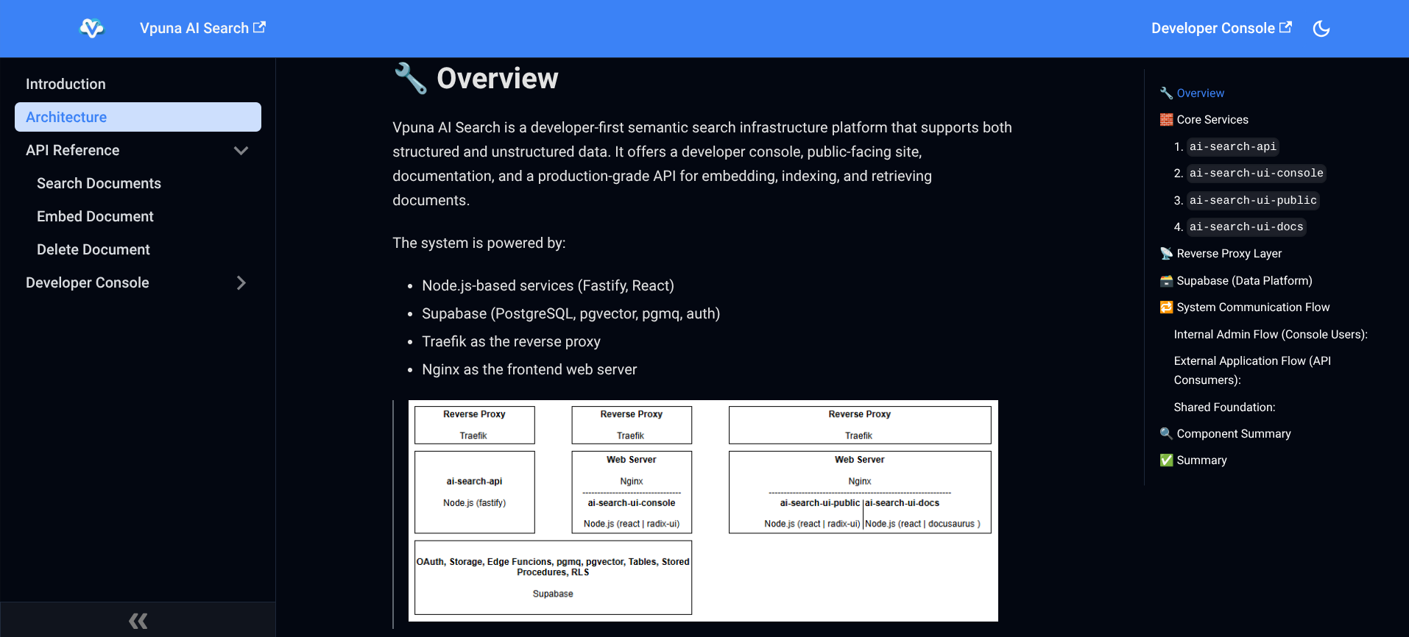Jump to Component Summary section
Screen dimensions: 1409x637
1225,433
